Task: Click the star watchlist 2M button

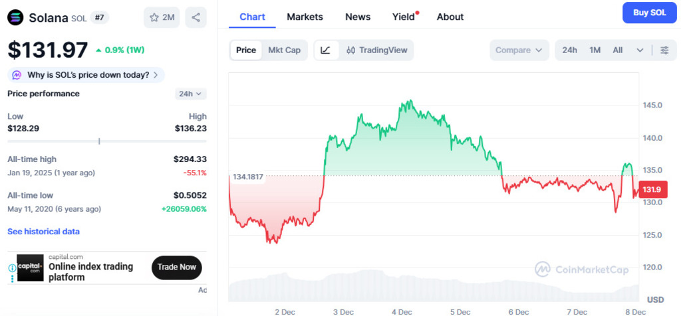Action: (x=162, y=17)
